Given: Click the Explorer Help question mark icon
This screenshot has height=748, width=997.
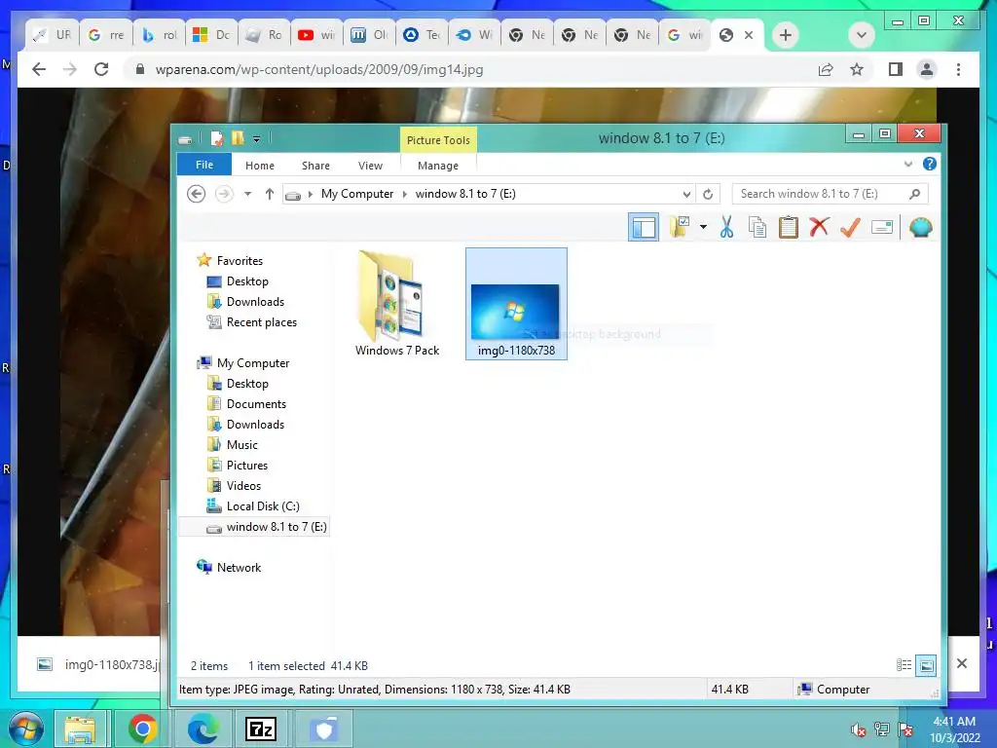Looking at the screenshot, I should click(929, 164).
